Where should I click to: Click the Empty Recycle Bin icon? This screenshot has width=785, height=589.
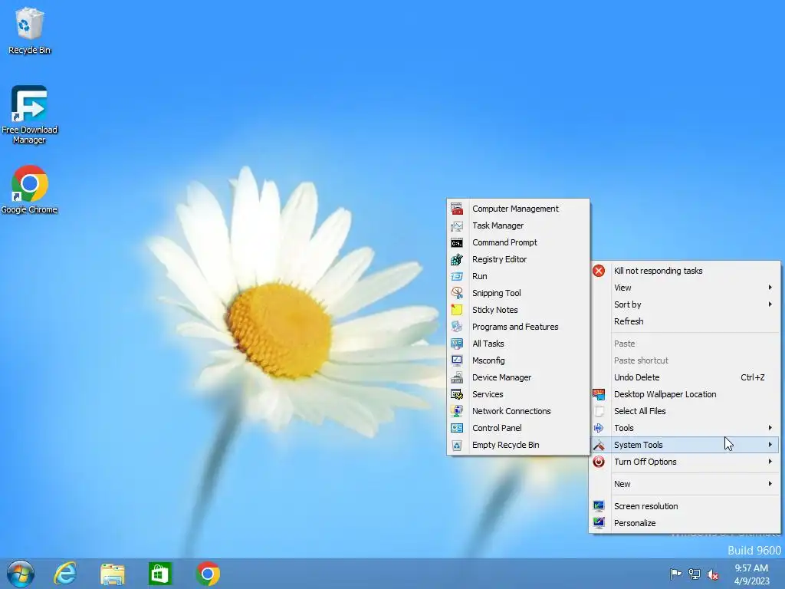click(x=457, y=445)
